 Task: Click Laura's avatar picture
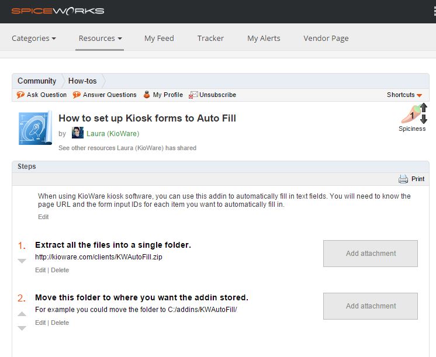click(x=78, y=133)
